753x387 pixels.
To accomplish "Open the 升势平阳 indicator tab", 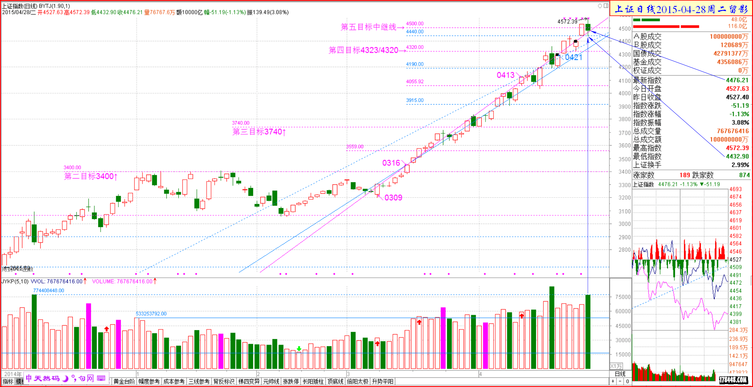I will [x=382, y=381].
